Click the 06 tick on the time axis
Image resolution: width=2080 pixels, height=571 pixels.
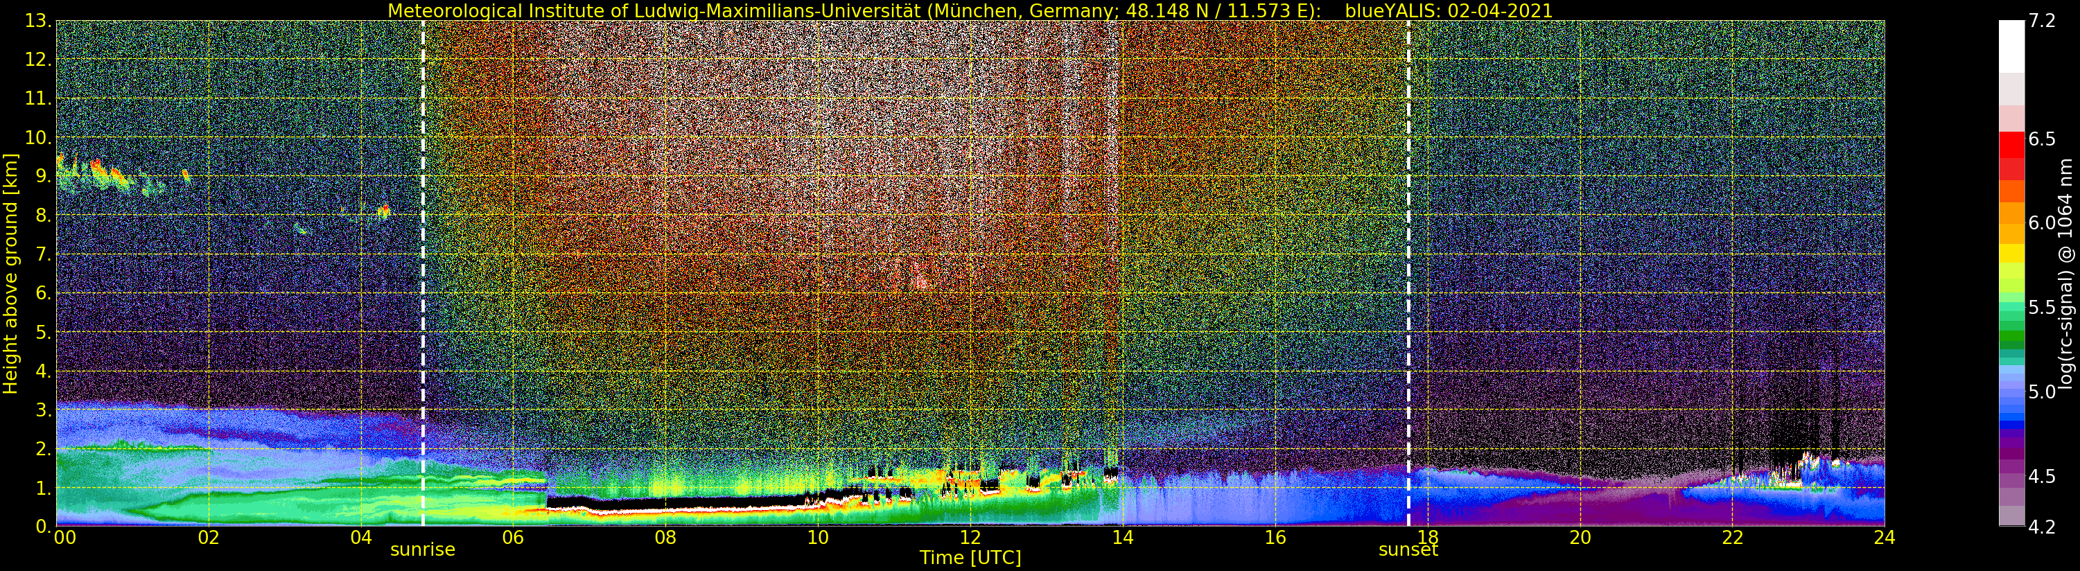point(513,537)
